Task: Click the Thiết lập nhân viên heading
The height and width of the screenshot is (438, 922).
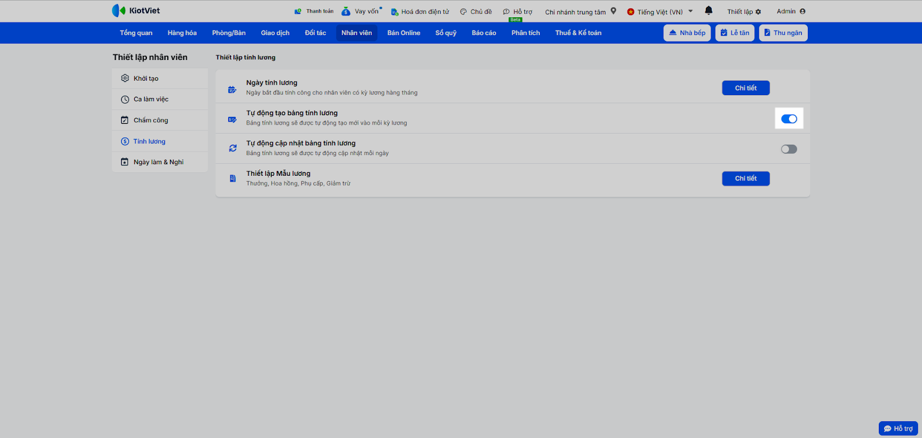Action: coord(150,57)
